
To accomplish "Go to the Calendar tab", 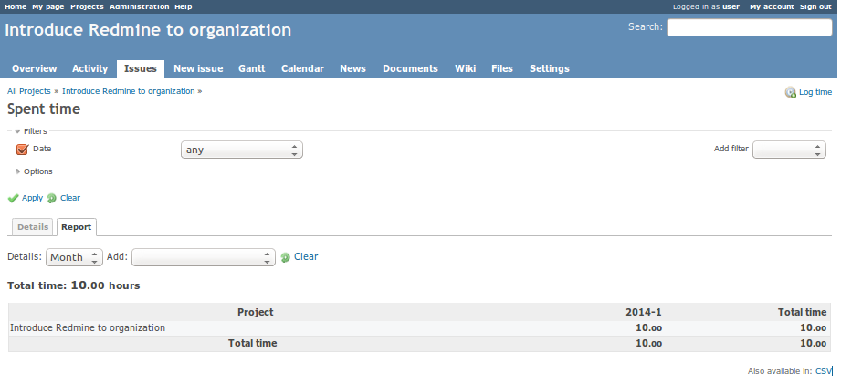I will pos(302,69).
